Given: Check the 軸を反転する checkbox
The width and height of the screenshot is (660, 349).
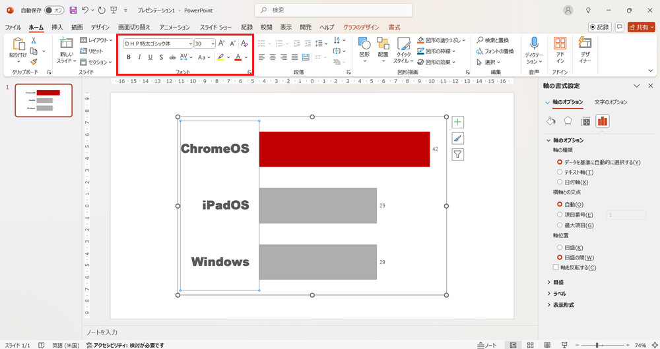Looking at the screenshot, I should point(556,267).
